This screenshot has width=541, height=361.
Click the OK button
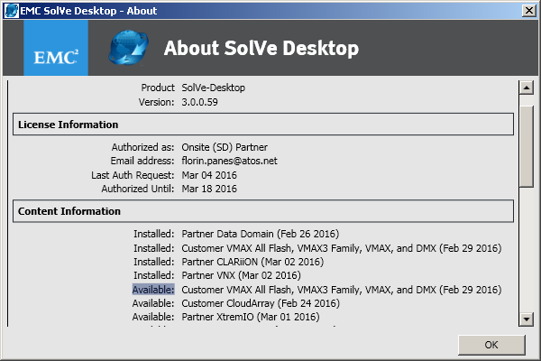tap(491, 345)
